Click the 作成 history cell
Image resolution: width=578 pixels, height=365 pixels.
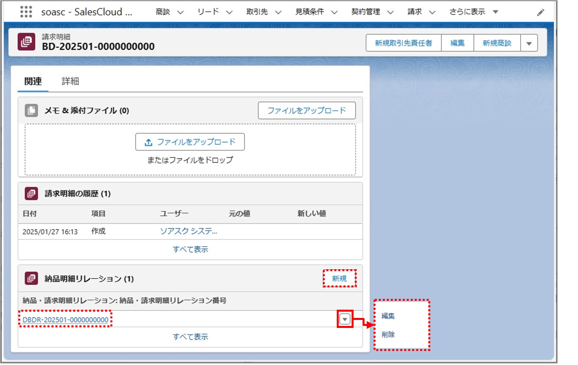pos(98,231)
